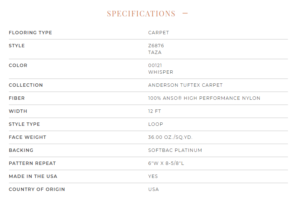Click the WHISPER color name
This screenshot has height=201, width=295.
point(161,72)
